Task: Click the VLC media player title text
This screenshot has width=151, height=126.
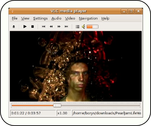Action: [x=69, y=11]
